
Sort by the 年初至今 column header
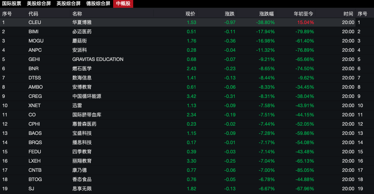click(303, 14)
